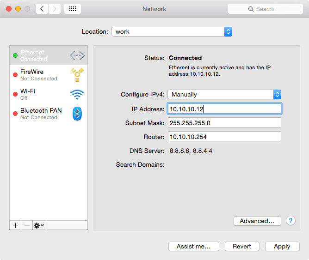Click into the Search field
The width and height of the screenshot is (309, 260).
tap(265, 9)
